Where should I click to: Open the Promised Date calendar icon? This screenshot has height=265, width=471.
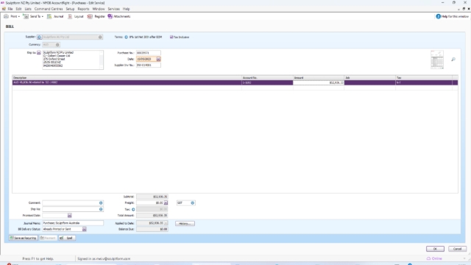69,216
